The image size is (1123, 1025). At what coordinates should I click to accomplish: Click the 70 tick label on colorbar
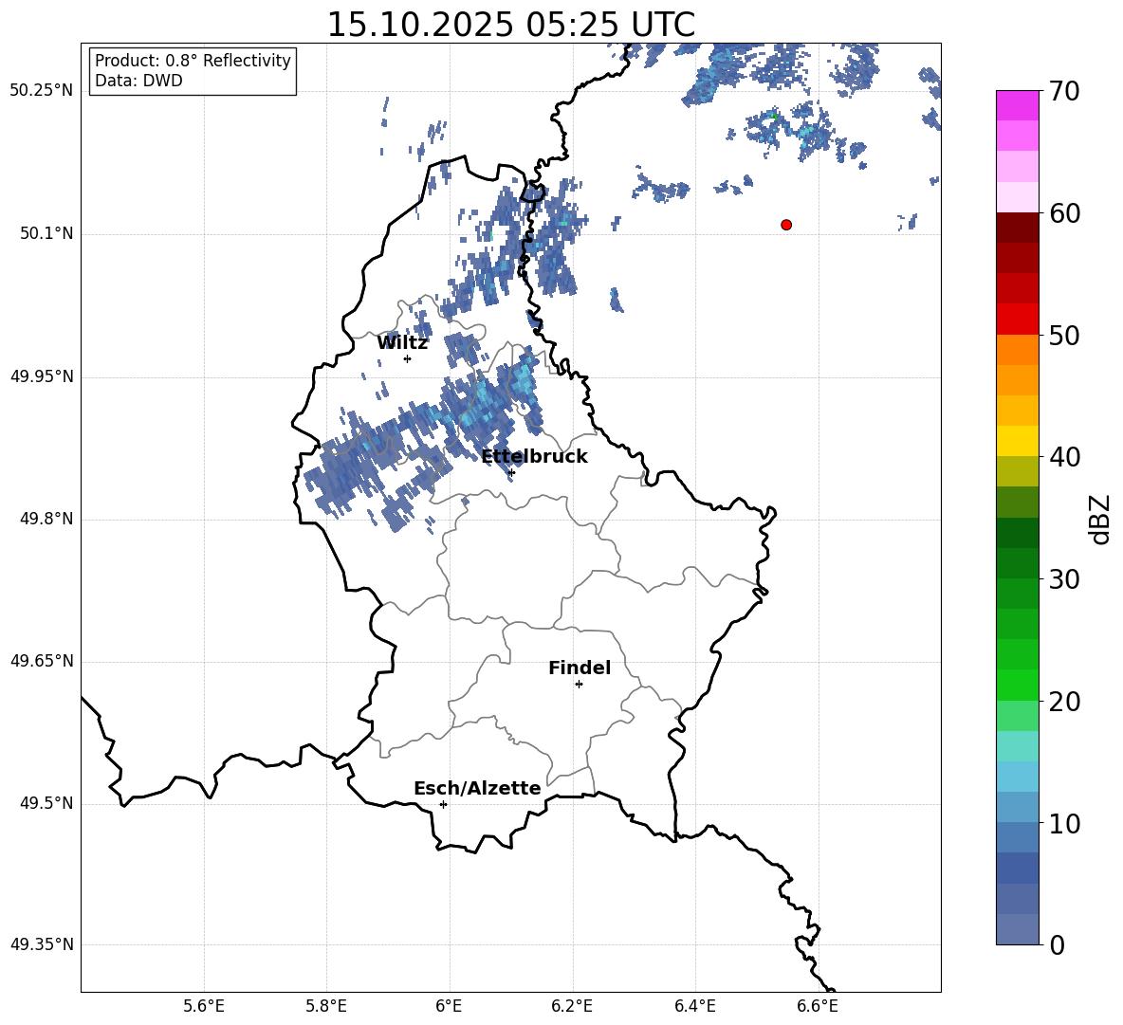(1064, 91)
